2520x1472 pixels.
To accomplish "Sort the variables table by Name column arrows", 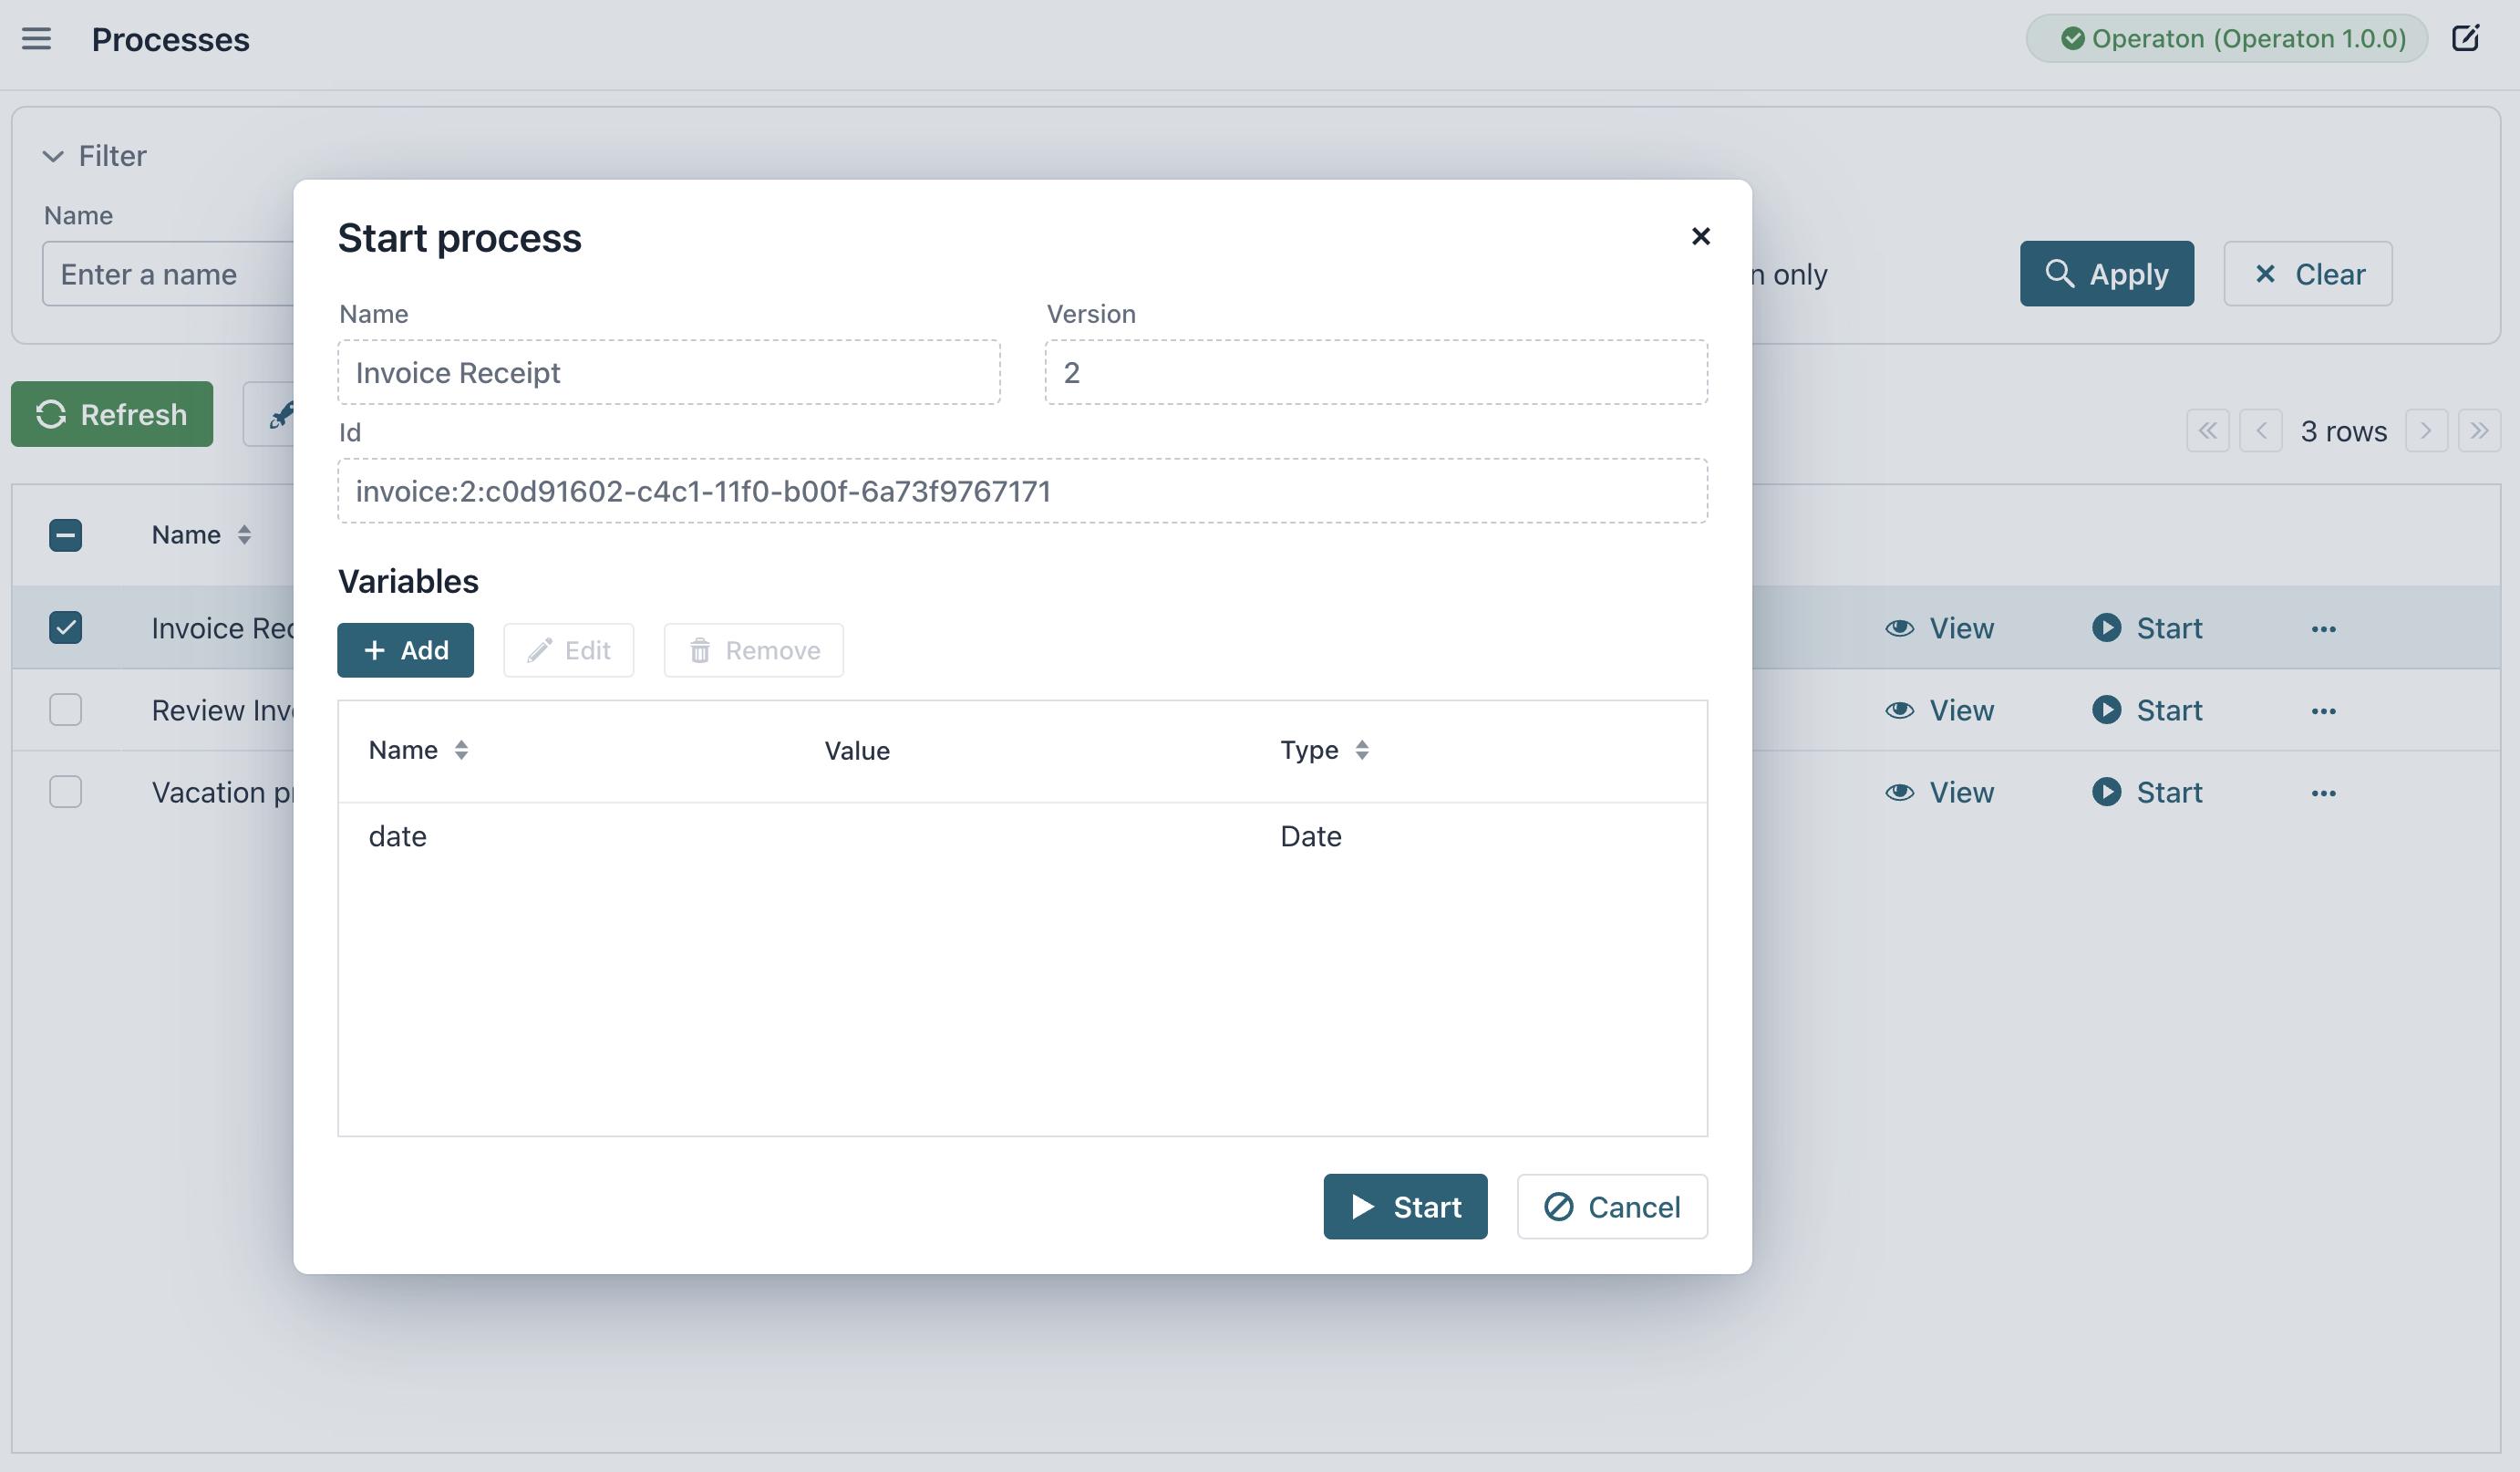I will pyautogui.click(x=462, y=750).
